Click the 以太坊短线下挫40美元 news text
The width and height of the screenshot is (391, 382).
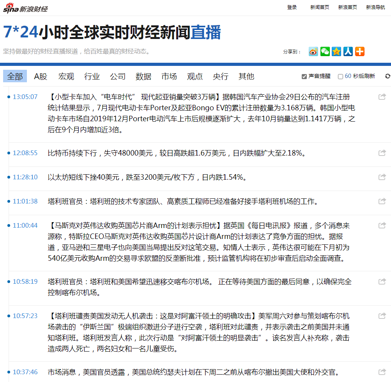147,177
